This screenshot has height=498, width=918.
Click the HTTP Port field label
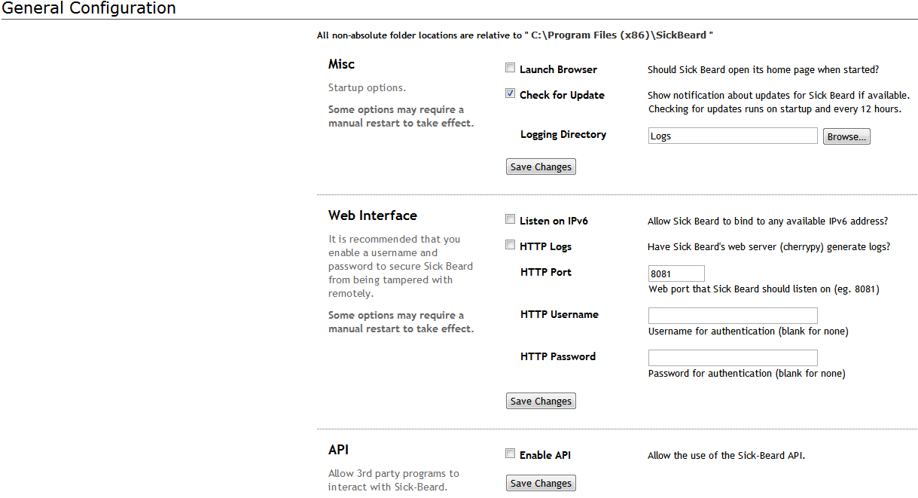[546, 272]
